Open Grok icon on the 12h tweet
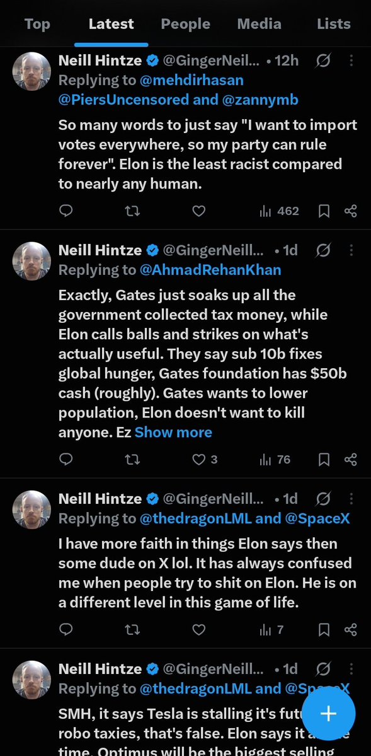 [x=324, y=61]
